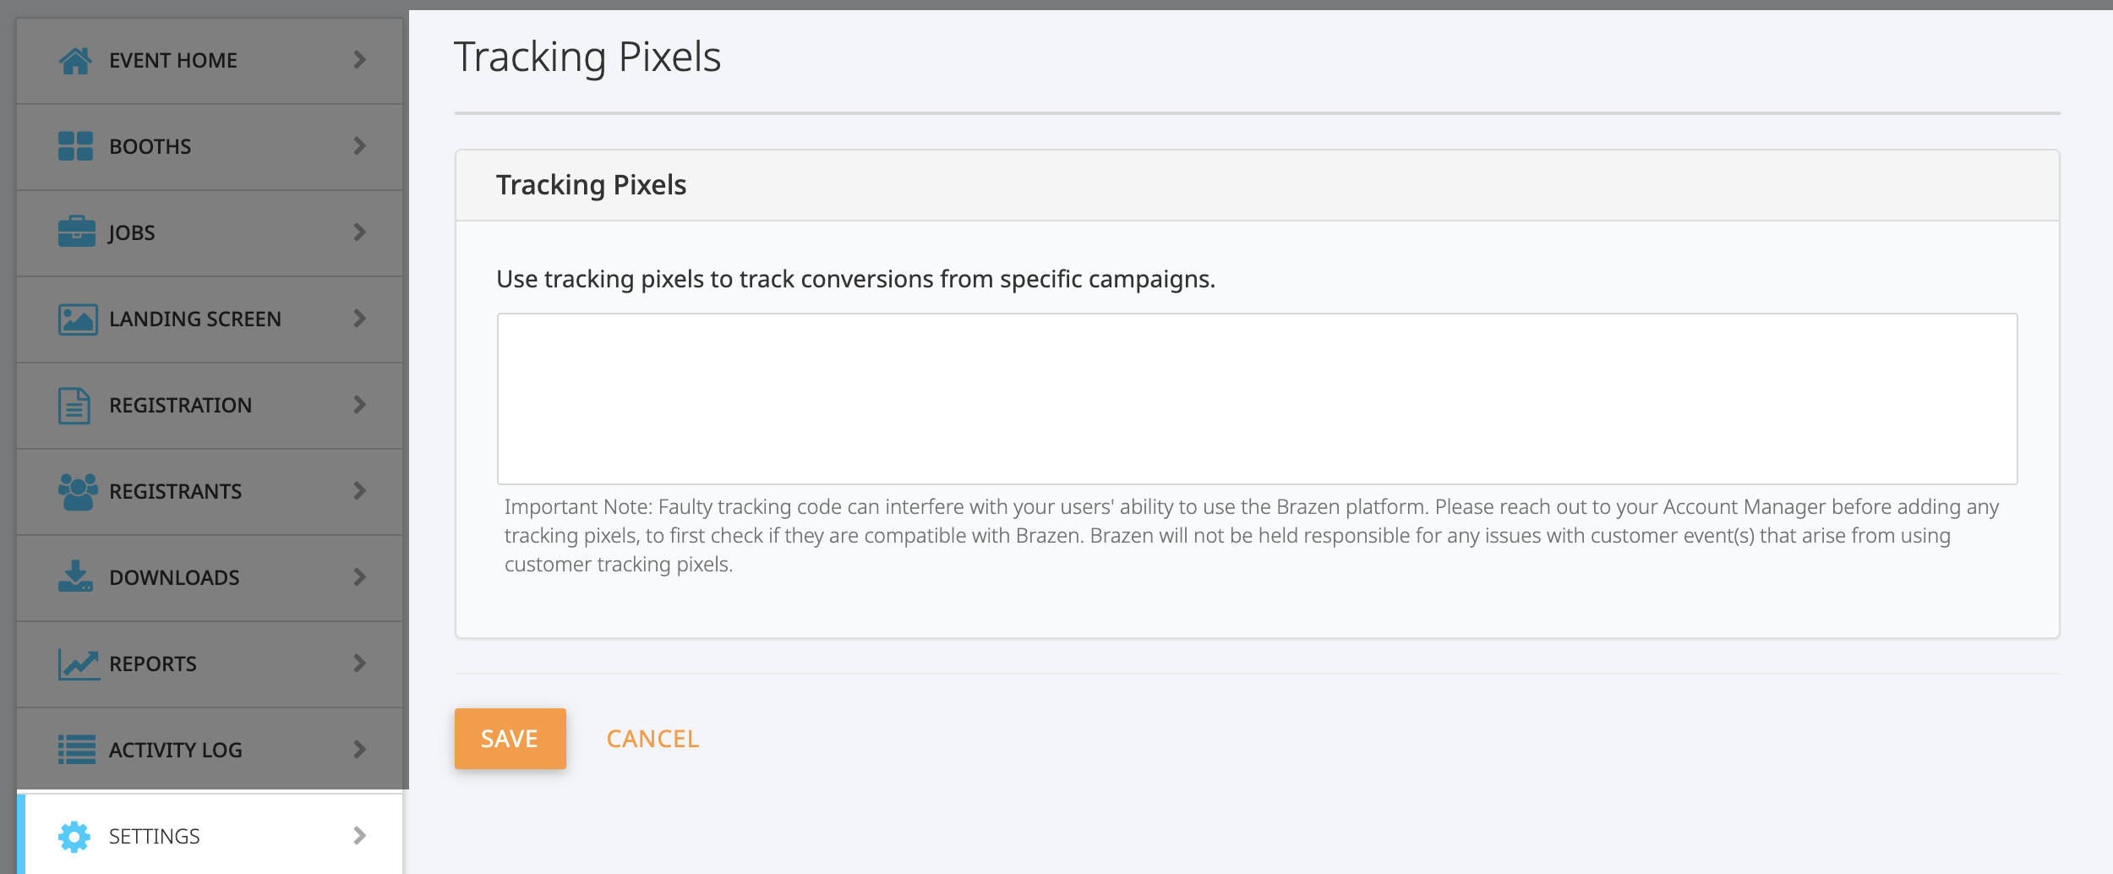This screenshot has height=874, width=2113.
Task: Expand the Booths chevron arrow
Action: tap(360, 146)
